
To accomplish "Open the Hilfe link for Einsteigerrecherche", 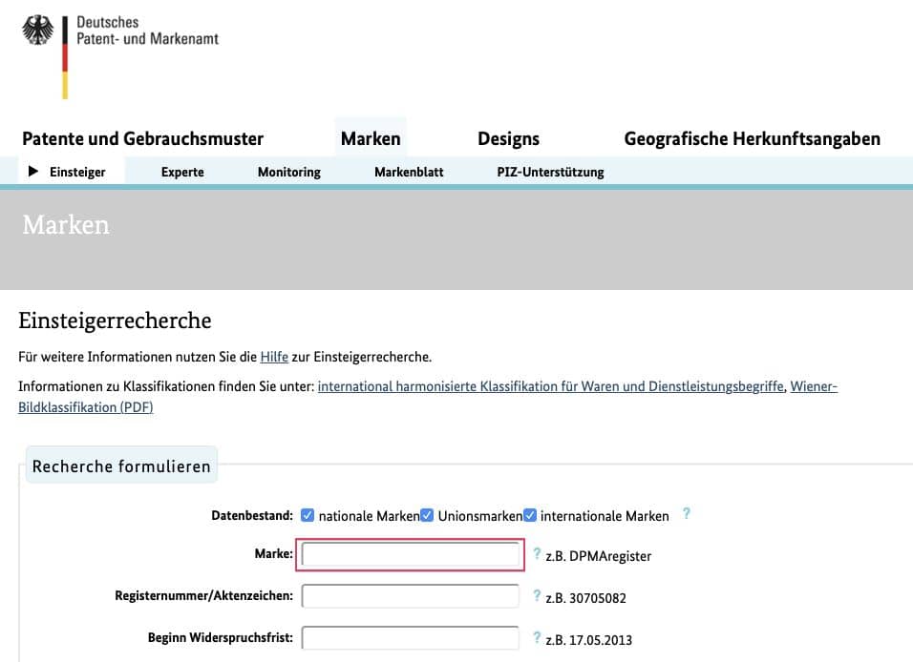I will click(274, 357).
